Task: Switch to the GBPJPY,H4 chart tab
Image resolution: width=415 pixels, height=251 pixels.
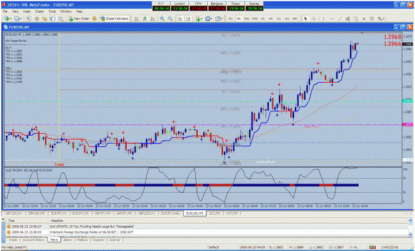Action: click(x=103, y=213)
